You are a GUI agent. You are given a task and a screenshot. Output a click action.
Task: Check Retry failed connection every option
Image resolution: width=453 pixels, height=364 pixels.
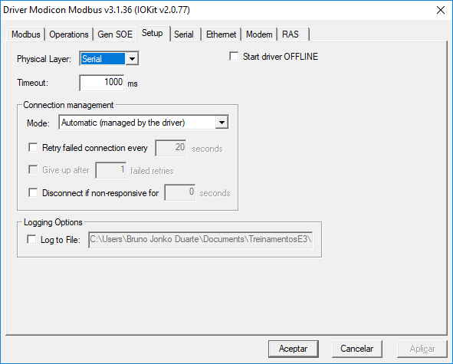[33, 148]
